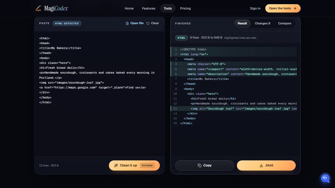The width and height of the screenshot is (335, 188).
Task: Click the FINISHED status label
Action: point(183,24)
